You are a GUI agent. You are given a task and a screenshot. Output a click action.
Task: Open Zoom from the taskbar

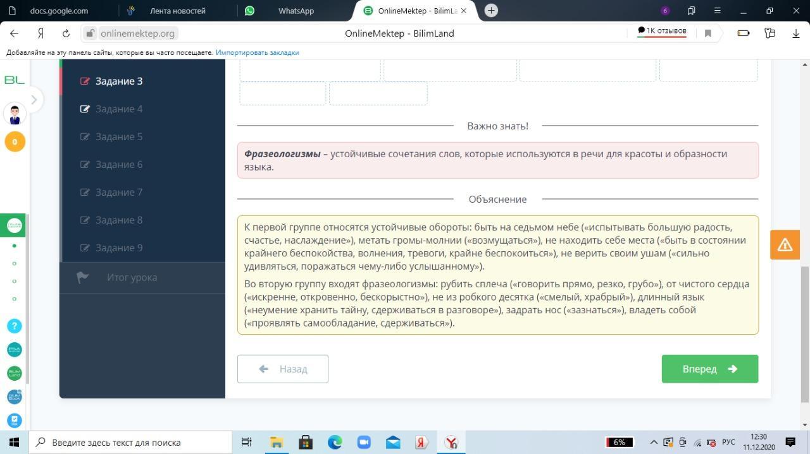(x=364, y=442)
